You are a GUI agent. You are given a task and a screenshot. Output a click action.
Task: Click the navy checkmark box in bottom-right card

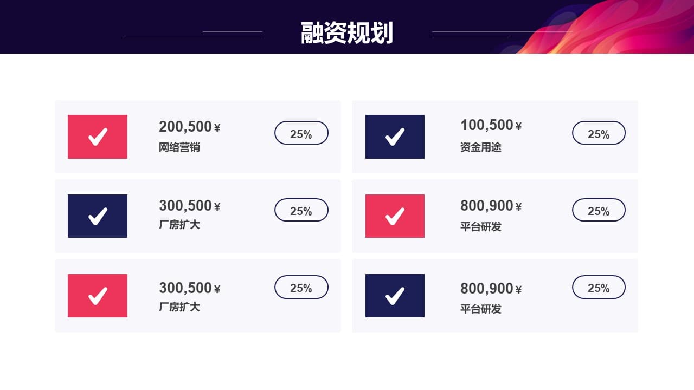tap(395, 296)
